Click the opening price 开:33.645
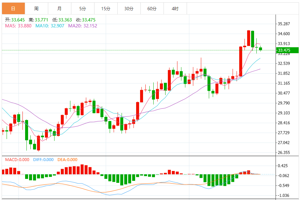 pyautogui.click(x=15, y=20)
